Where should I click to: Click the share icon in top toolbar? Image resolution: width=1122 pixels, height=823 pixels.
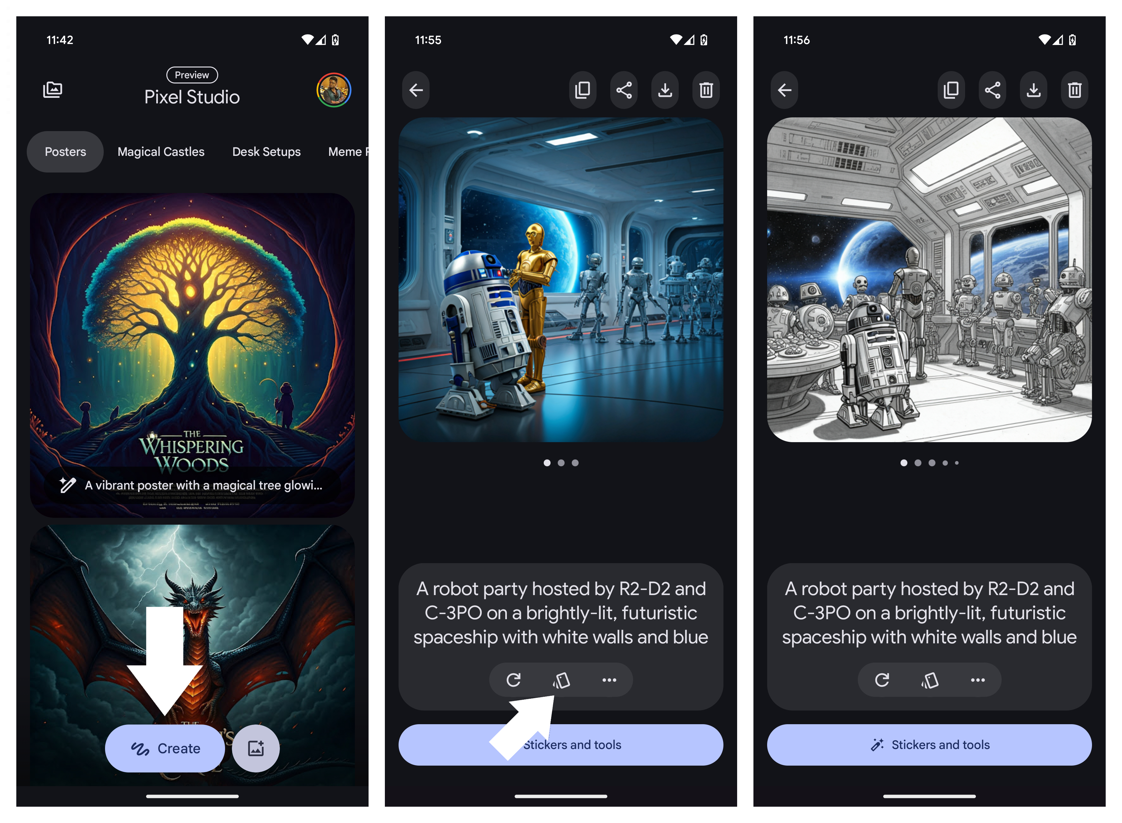click(624, 90)
